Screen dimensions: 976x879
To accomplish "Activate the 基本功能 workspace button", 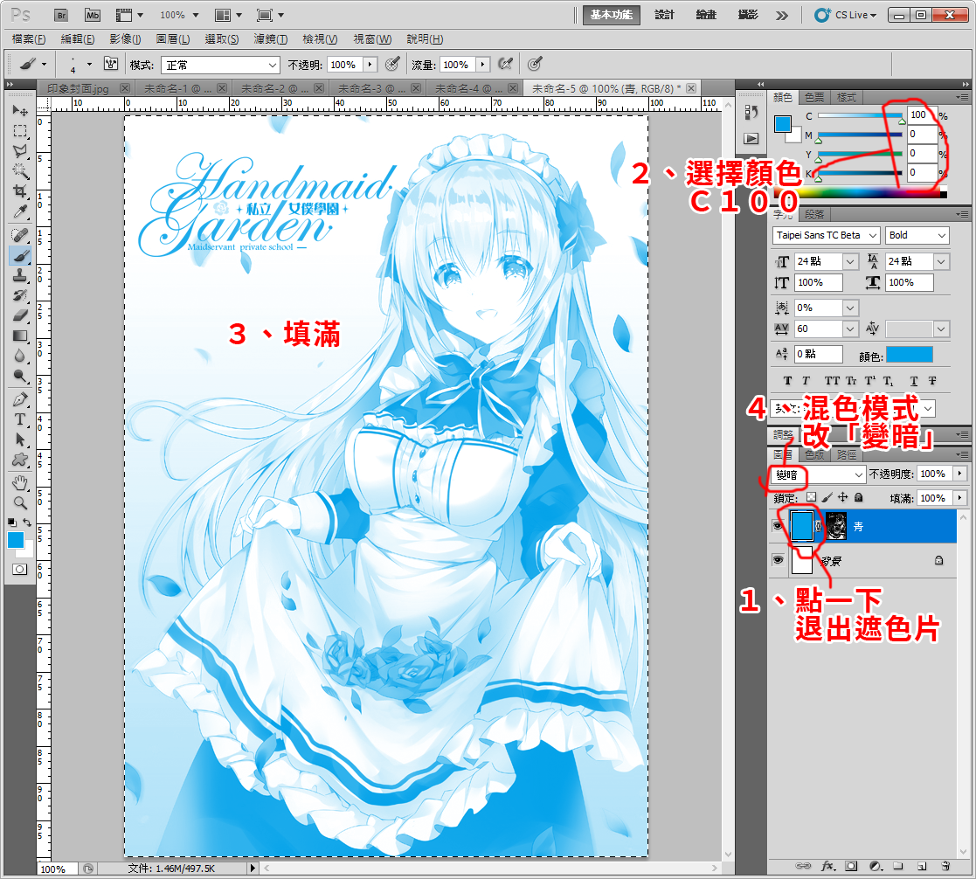I will 612,15.
